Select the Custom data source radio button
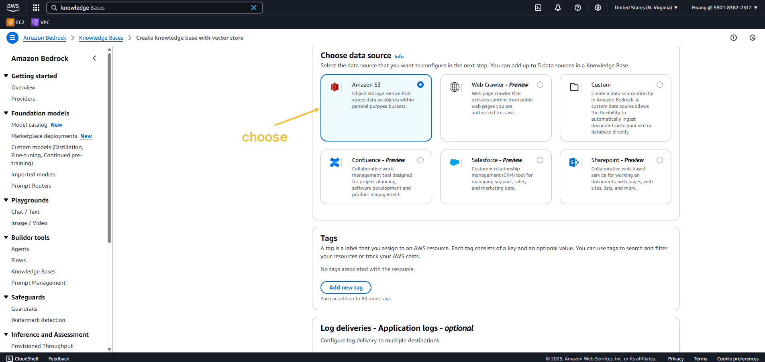Screen dimensions: 765x362 (660, 85)
